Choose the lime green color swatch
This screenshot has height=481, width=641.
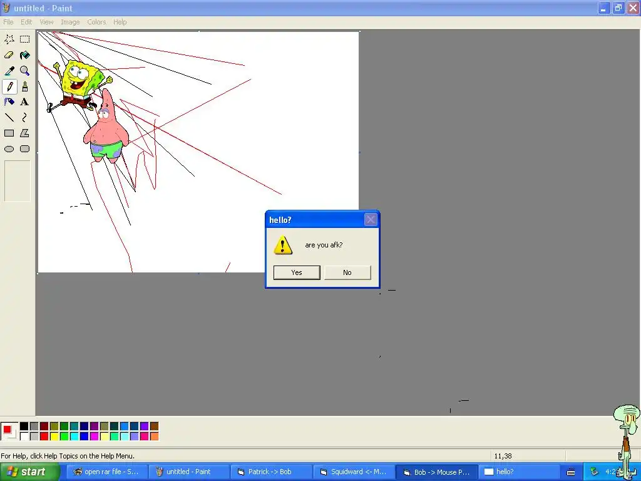click(64, 437)
